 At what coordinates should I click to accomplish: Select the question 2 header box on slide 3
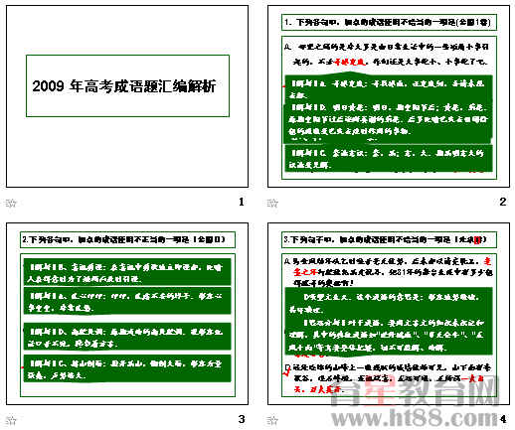coord(127,239)
